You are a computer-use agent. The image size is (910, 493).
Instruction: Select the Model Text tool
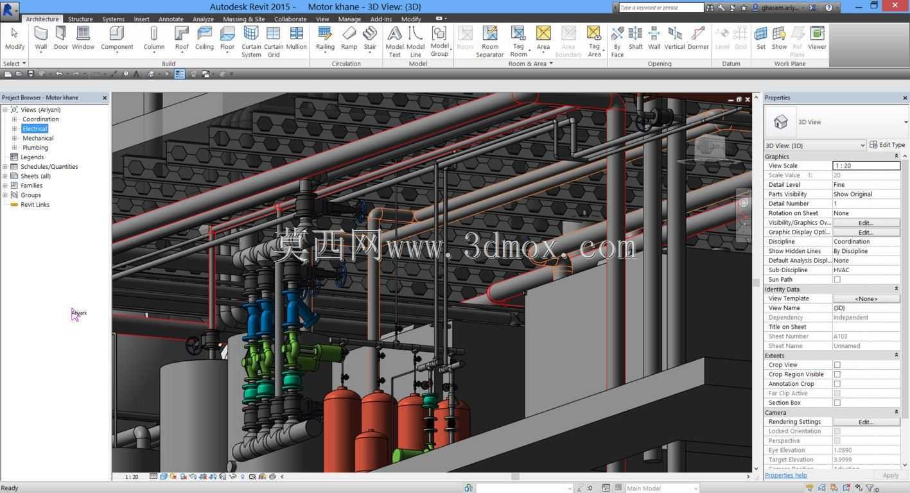click(394, 42)
